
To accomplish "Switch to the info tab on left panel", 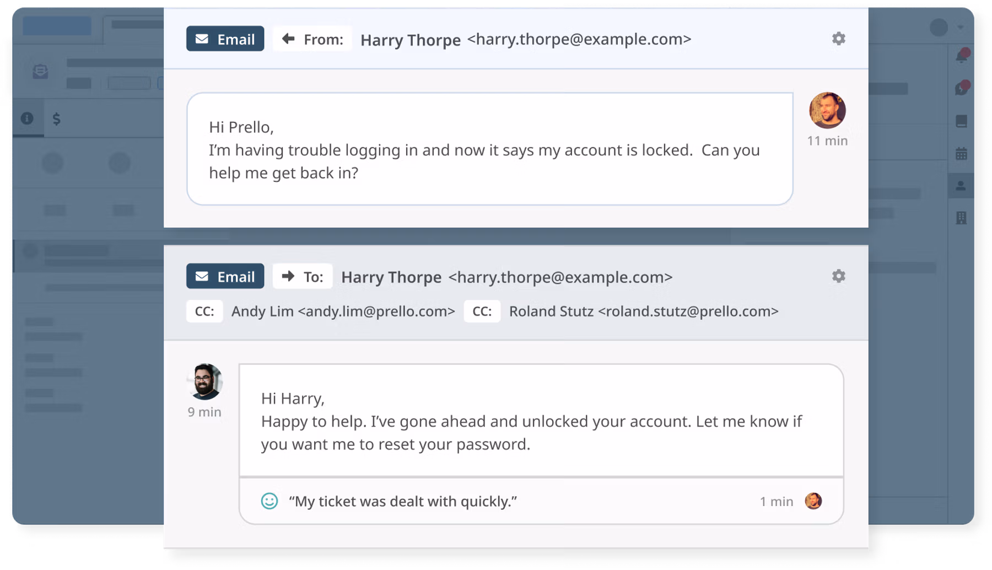I will (27, 118).
